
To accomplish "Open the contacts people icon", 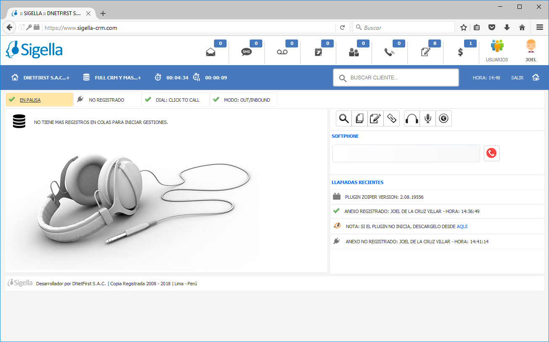I will coord(354,52).
